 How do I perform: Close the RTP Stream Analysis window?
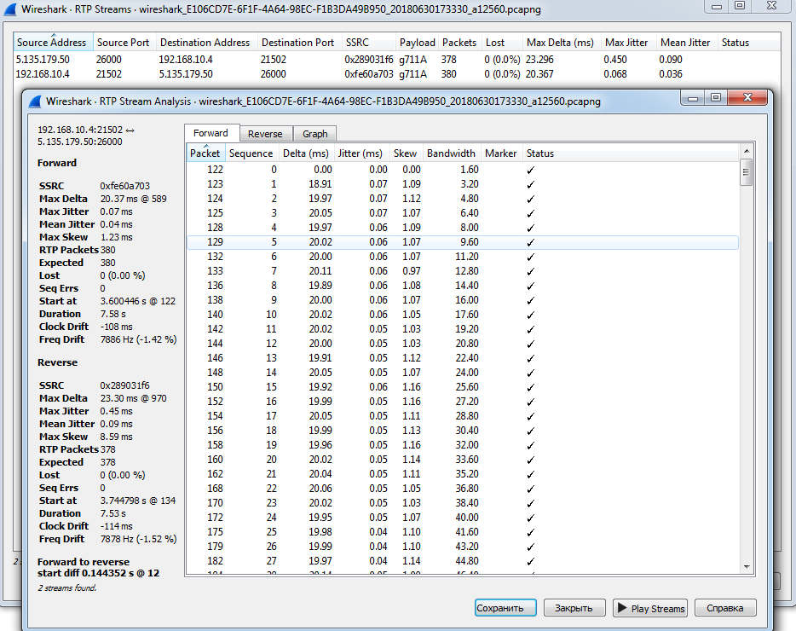tap(747, 97)
